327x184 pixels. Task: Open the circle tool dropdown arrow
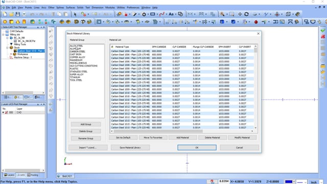pyautogui.click(x=148, y=14)
